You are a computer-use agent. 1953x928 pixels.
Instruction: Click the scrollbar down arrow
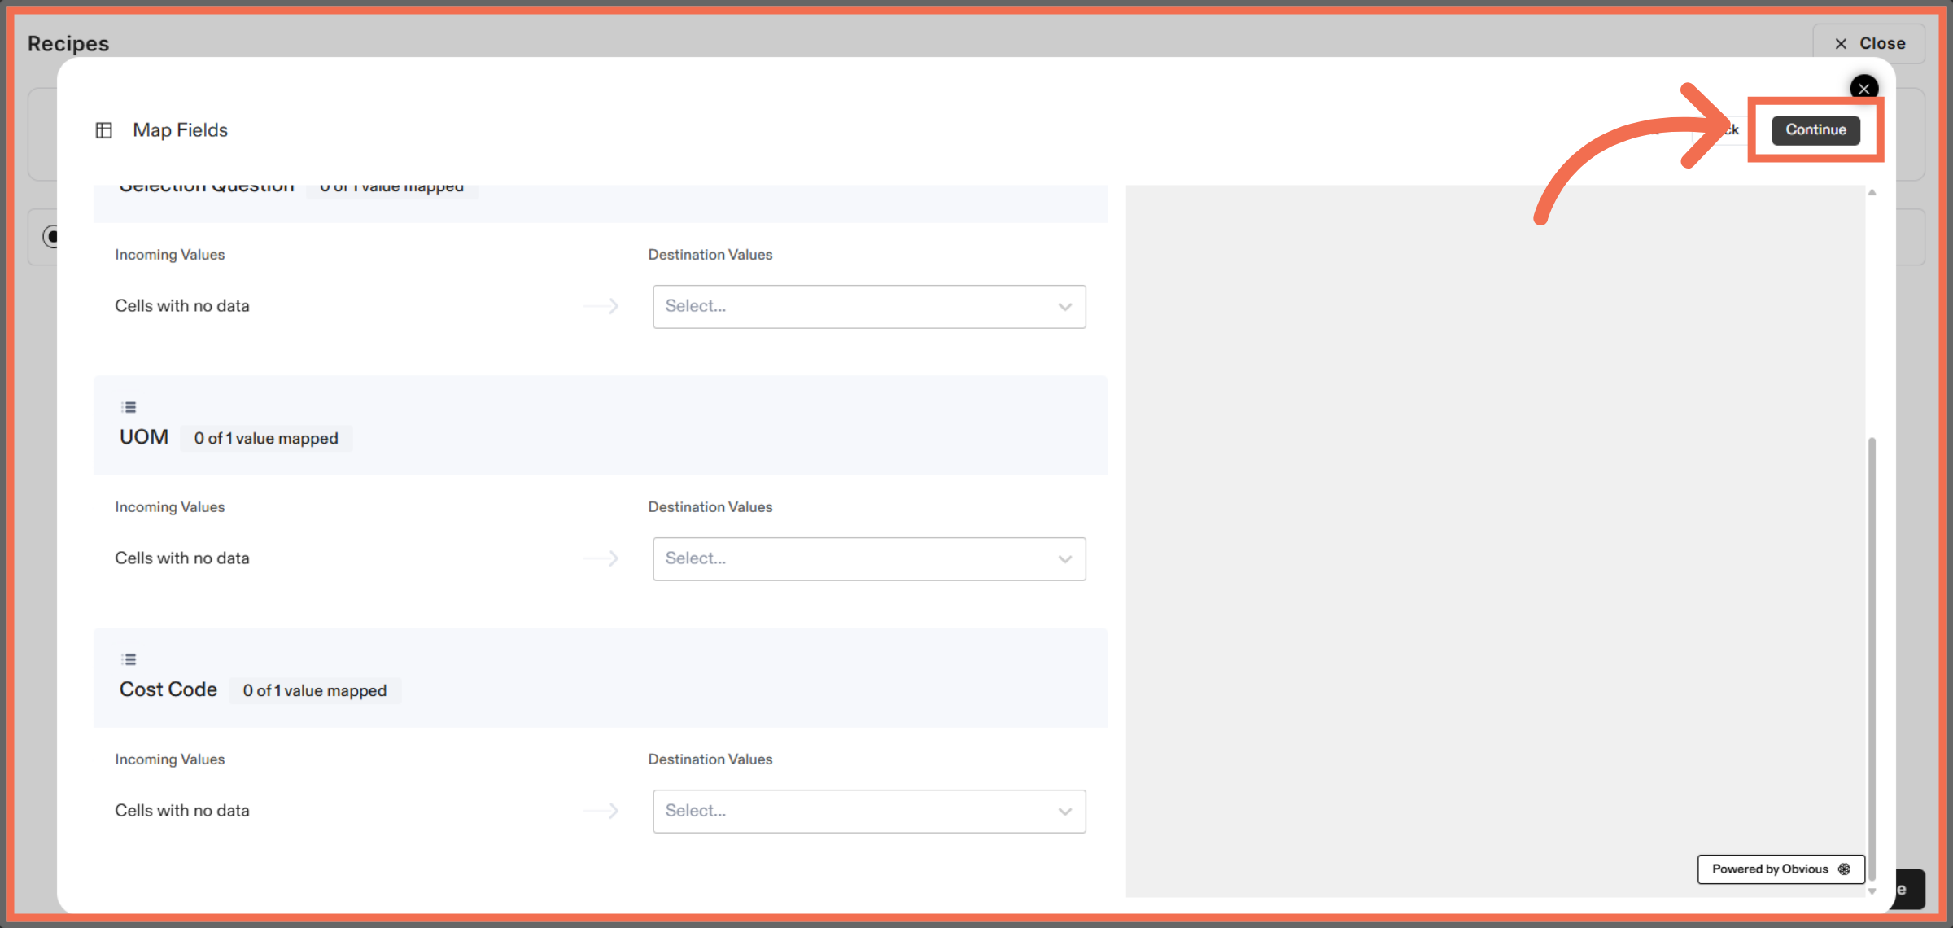coord(1872,891)
